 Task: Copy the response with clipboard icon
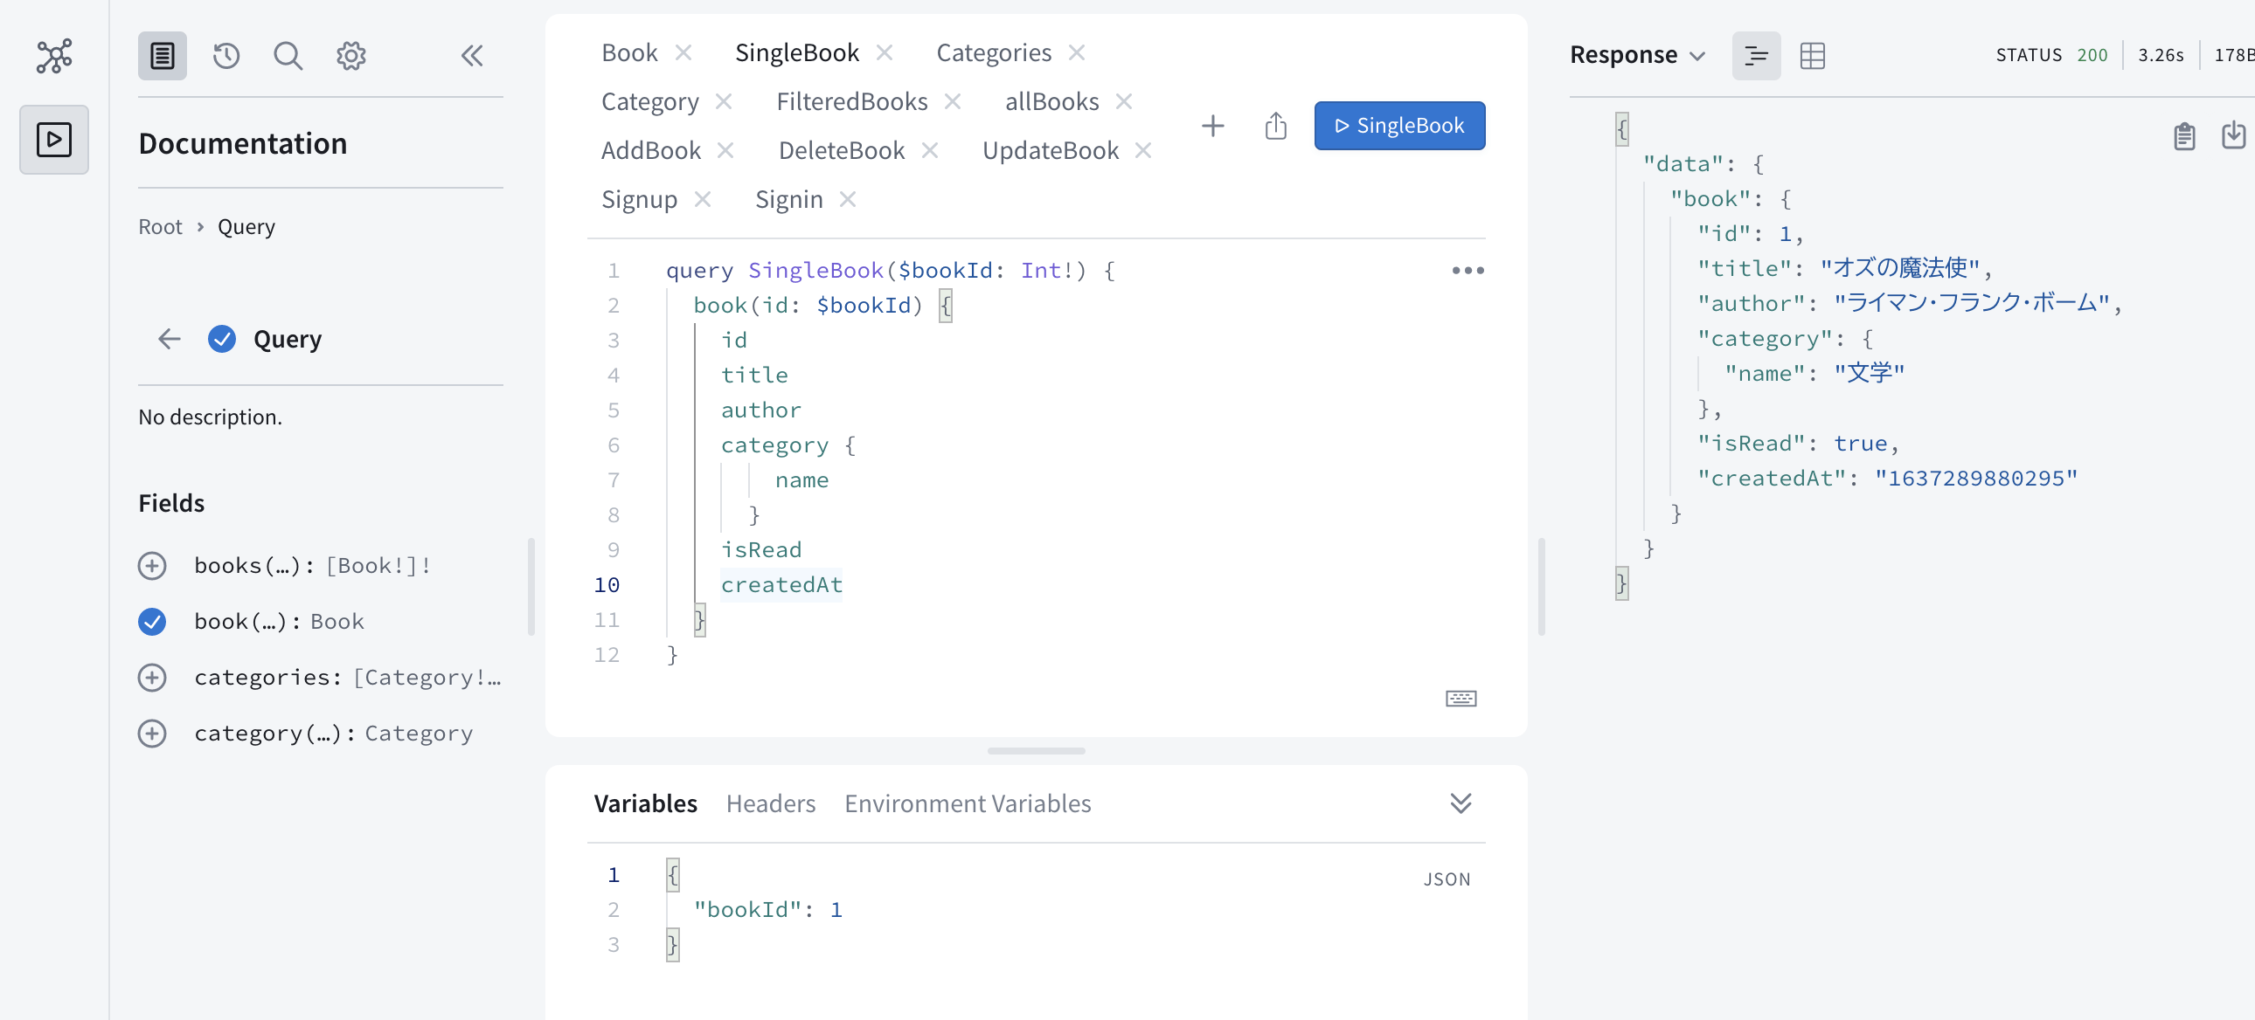[x=2184, y=136]
